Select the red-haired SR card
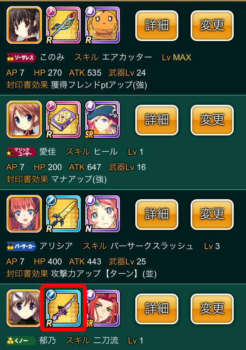246x350 pixels. point(103,308)
